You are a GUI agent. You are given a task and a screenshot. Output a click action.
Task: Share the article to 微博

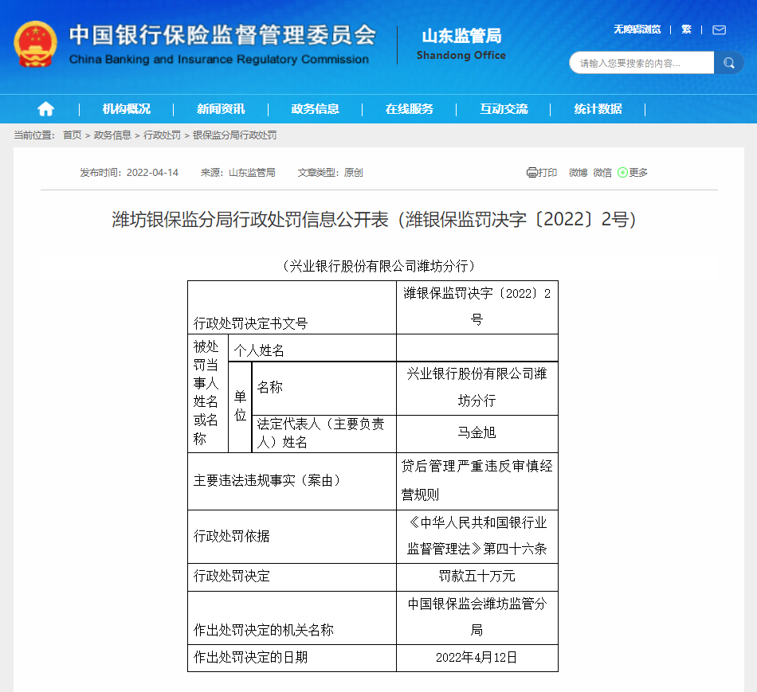tap(578, 172)
